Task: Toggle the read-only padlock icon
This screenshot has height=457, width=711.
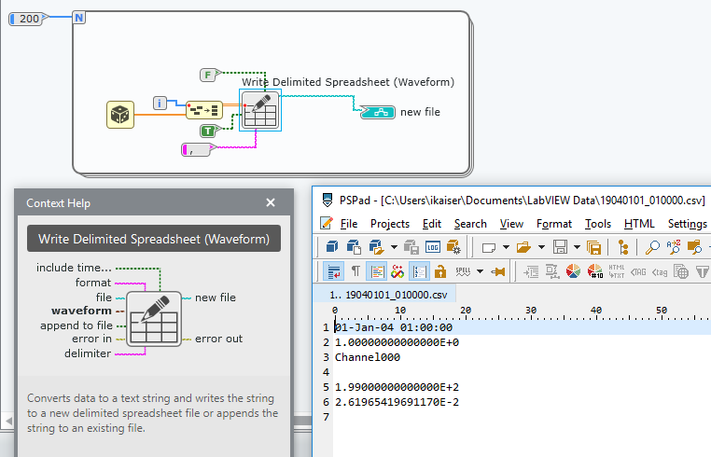Action: coord(440,271)
